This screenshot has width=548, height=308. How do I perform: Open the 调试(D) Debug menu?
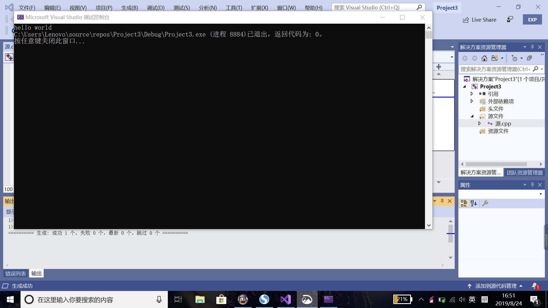click(156, 8)
